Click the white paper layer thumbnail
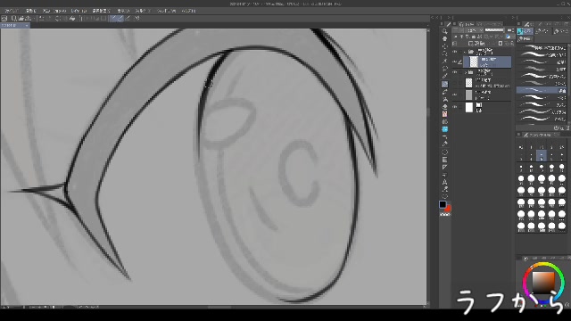This screenshot has width=571, height=321. tap(469, 107)
